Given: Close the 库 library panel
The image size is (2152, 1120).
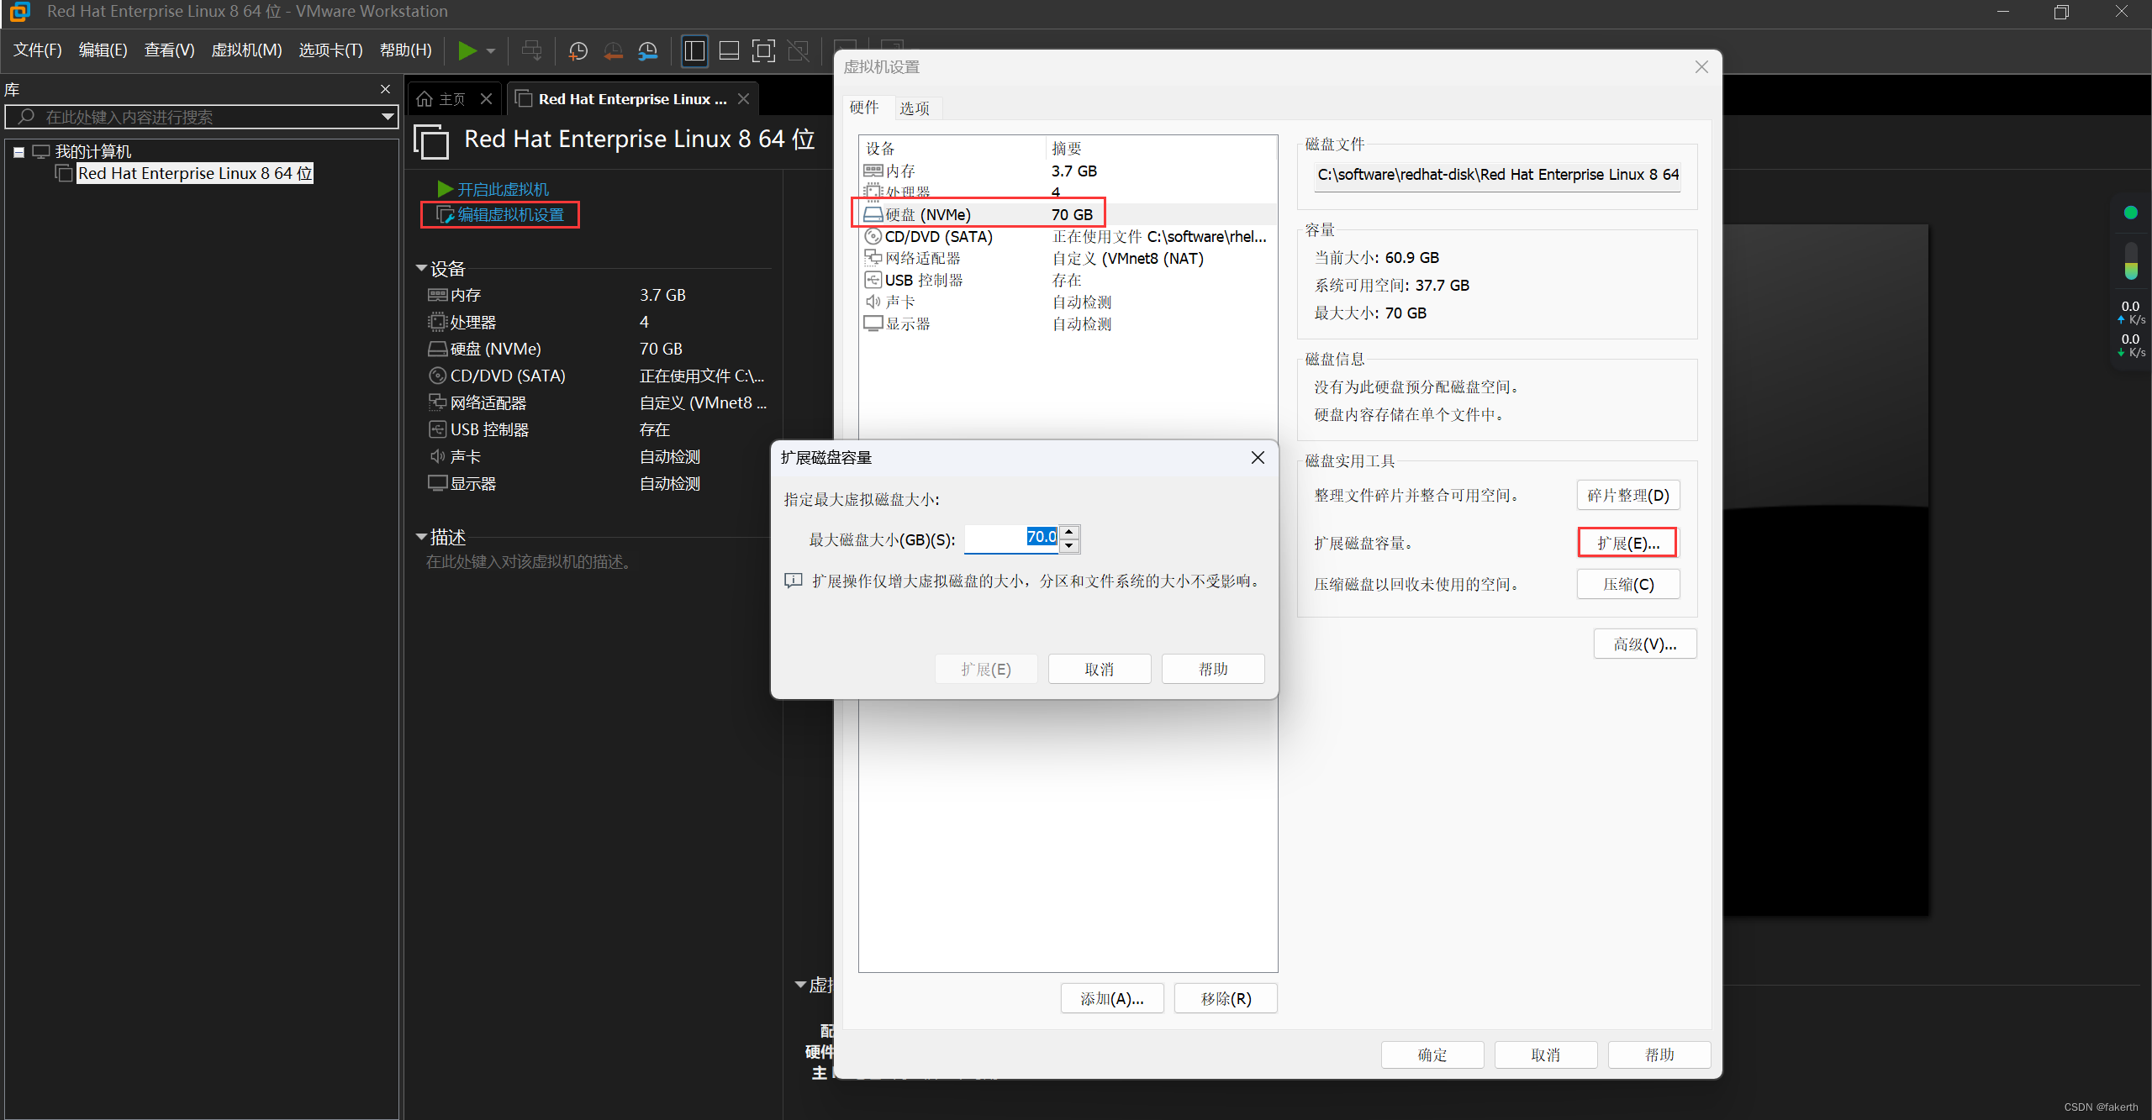Looking at the screenshot, I should coord(385,89).
